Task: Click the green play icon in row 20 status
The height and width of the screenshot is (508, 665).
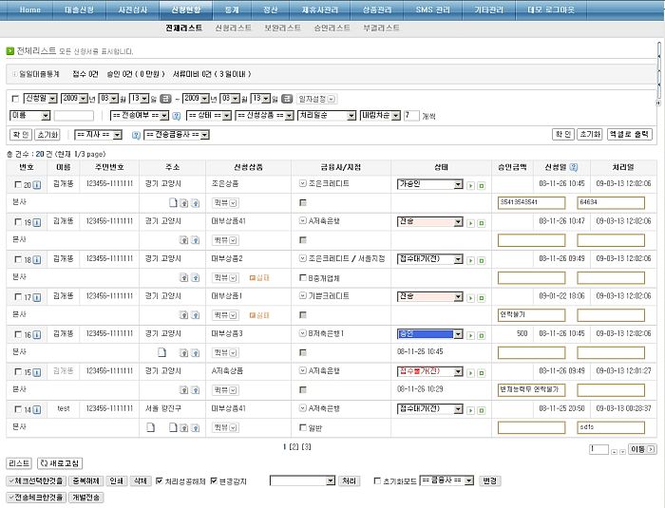Action: tap(471, 185)
